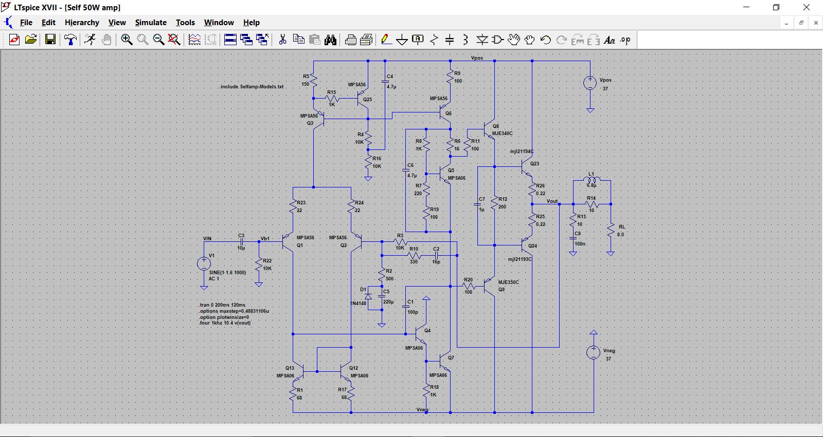Select the Drag closed-hand tool
823x437 pixels.
[530, 40]
